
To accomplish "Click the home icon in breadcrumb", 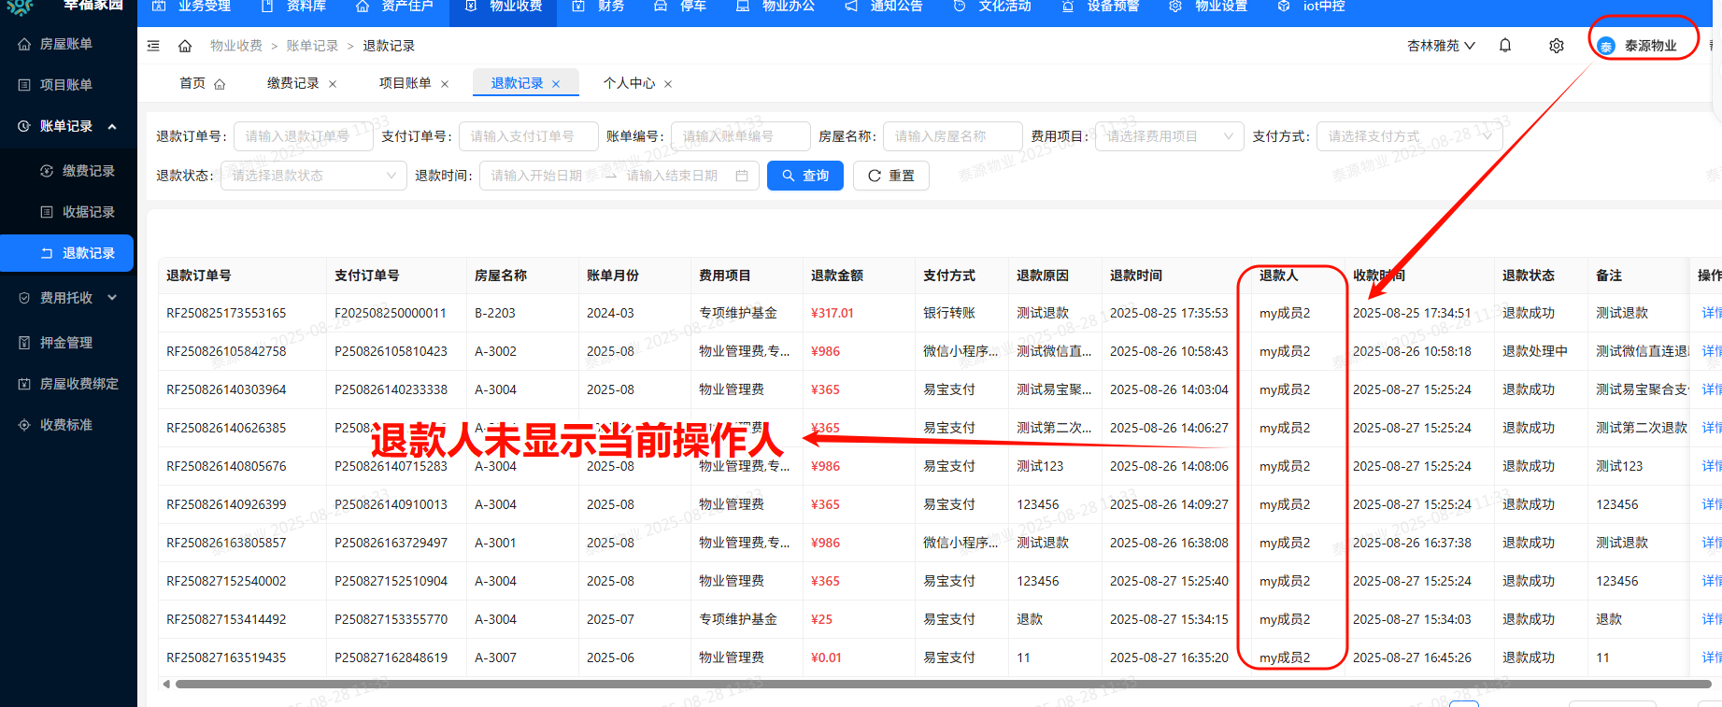I will [x=185, y=46].
